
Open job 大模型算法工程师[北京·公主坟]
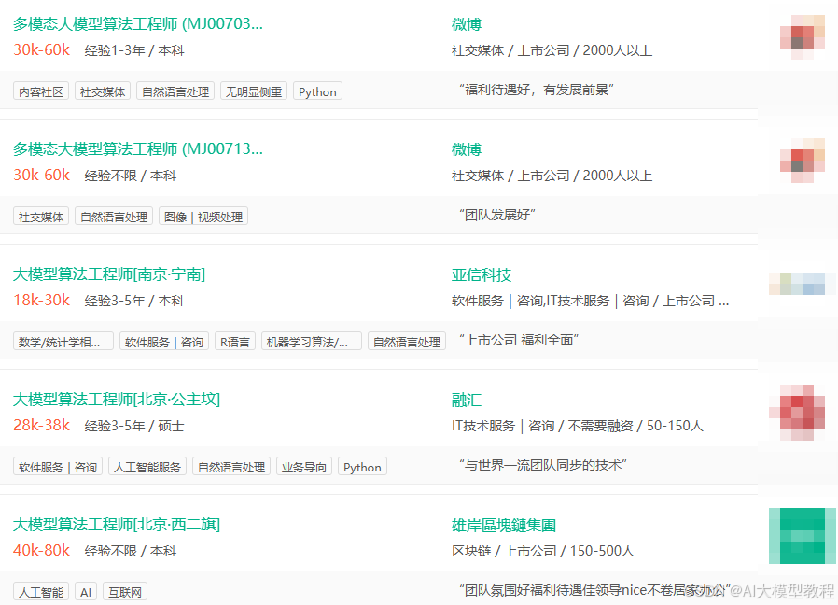pos(117,400)
